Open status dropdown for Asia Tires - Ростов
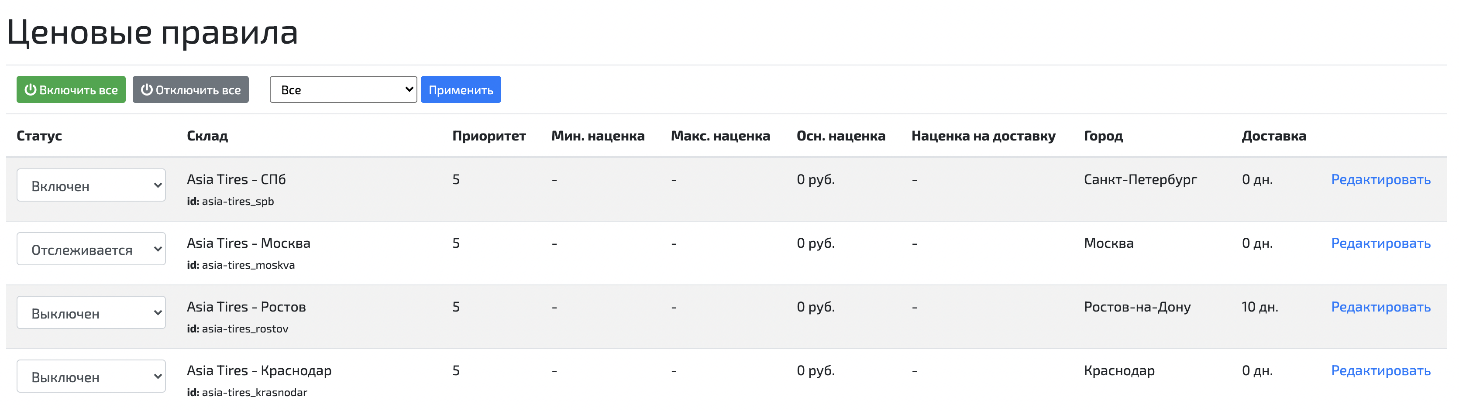The height and width of the screenshot is (411, 1459). pos(91,312)
